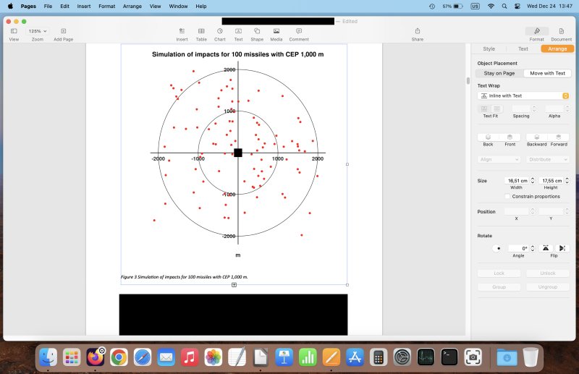Viewport: 579px width, 374px height.
Task: Open the View sidebar options dropdown
Action: tap(14, 31)
